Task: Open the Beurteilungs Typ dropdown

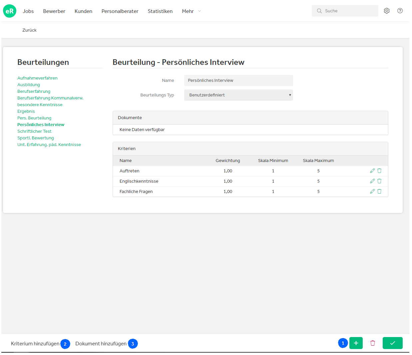Action: click(238, 95)
